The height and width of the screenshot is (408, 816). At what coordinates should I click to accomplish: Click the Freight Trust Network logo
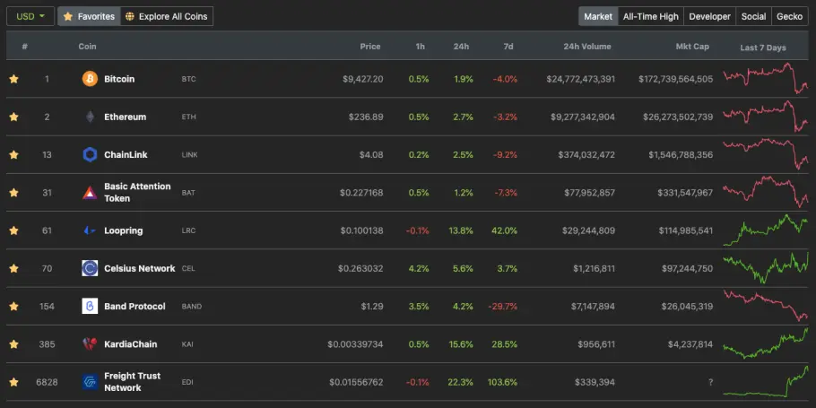click(90, 382)
